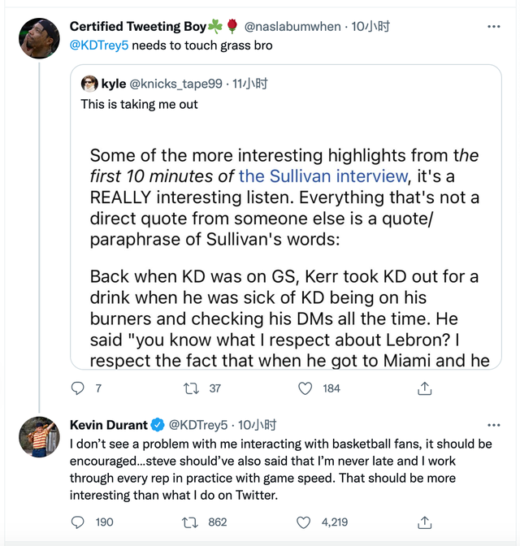Open Kevin Durant's display name
520x546 pixels.
(109, 425)
